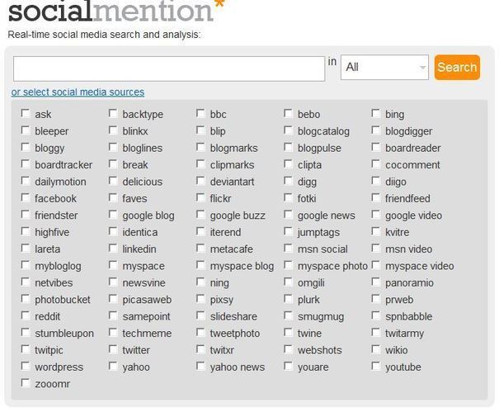
Task: Tick the stumbleupon checkbox
Action: click(26, 333)
